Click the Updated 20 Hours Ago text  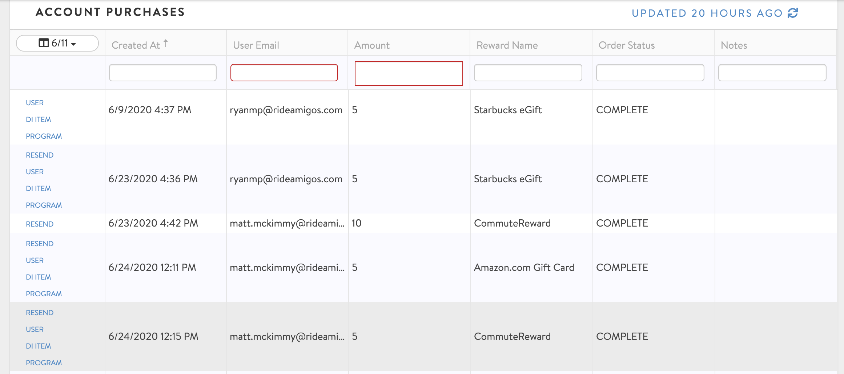tap(707, 13)
